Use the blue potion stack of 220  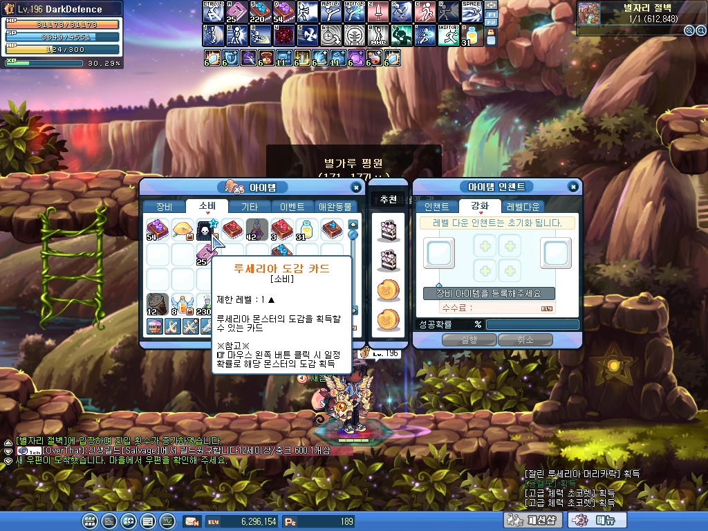click(x=260, y=12)
